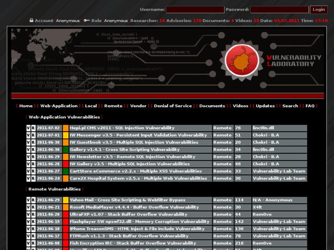Open the FAQ menu item
334x250 pixels.
pos(310,106)
